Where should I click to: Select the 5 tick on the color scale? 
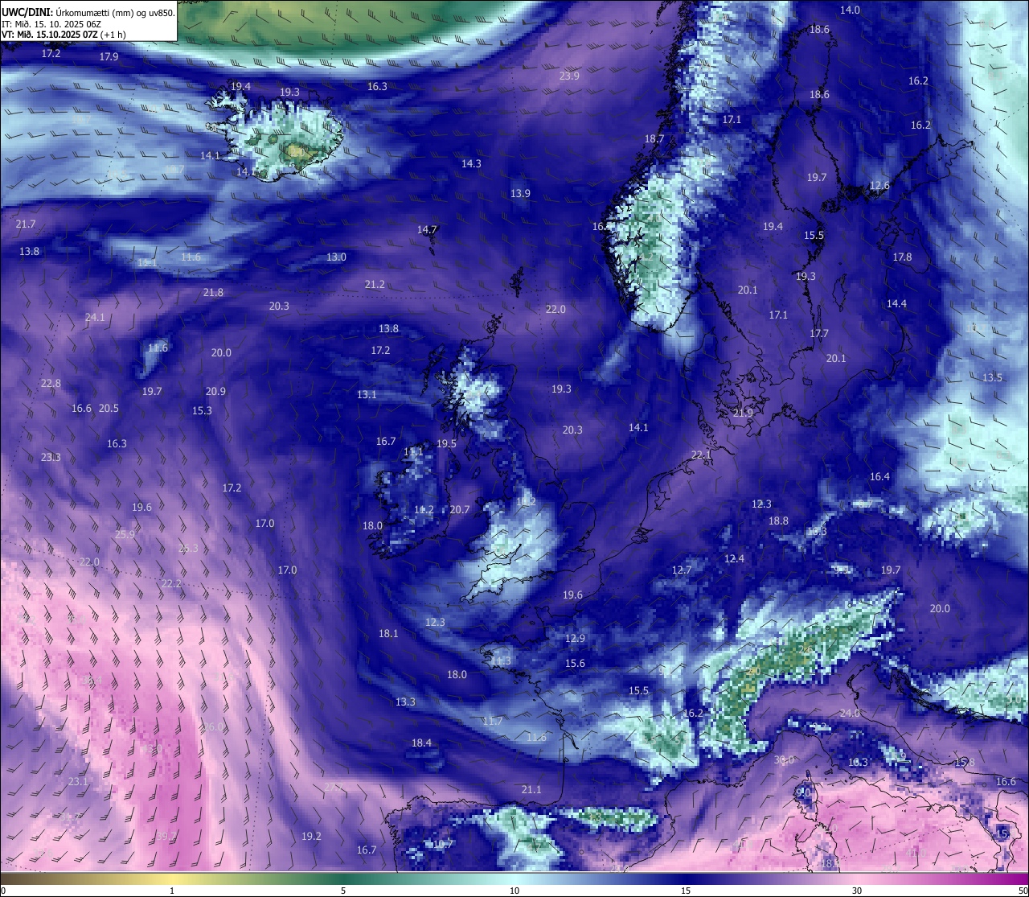(343, 891)
